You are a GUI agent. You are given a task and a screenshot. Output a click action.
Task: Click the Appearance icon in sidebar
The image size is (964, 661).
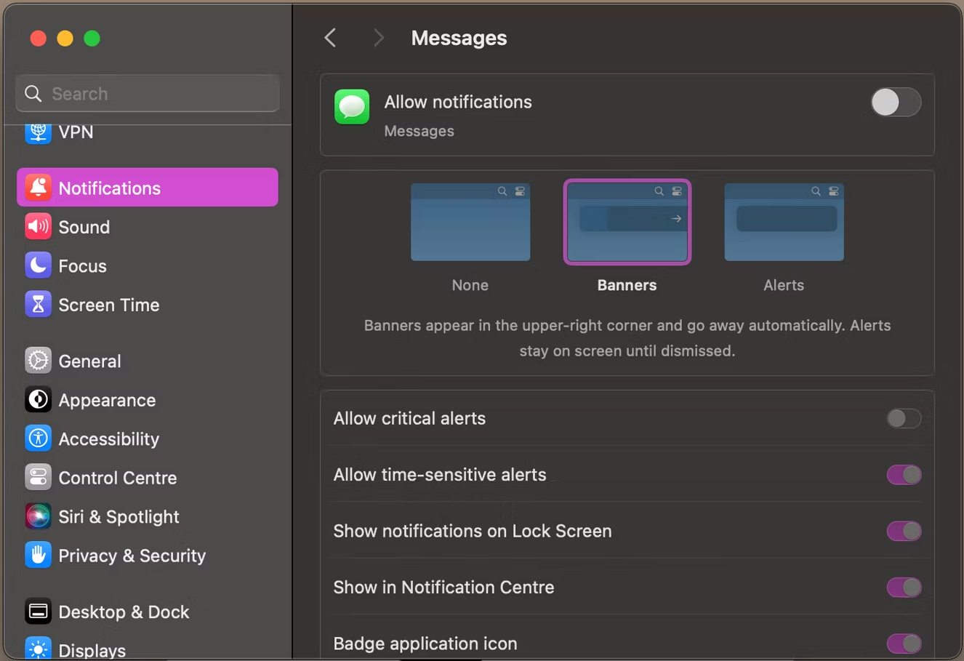click(x=38, y=400)
